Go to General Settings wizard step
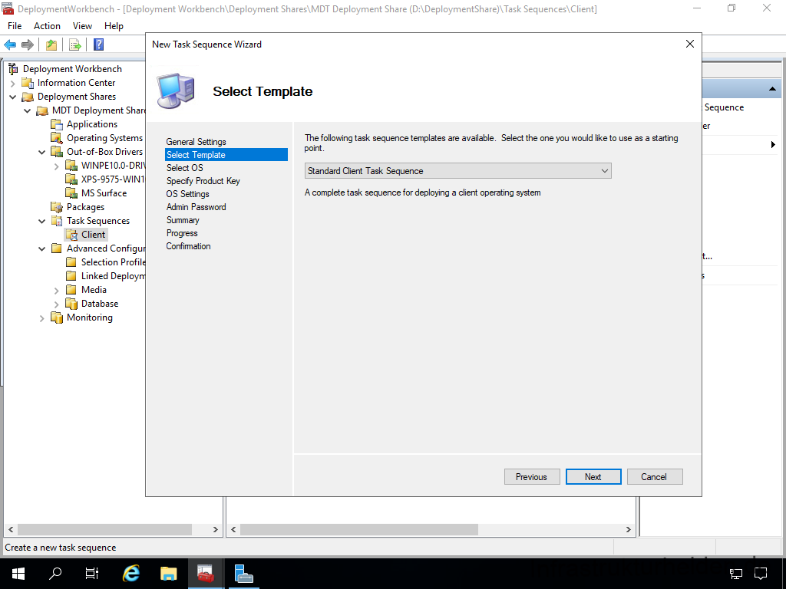 [196, 142]
